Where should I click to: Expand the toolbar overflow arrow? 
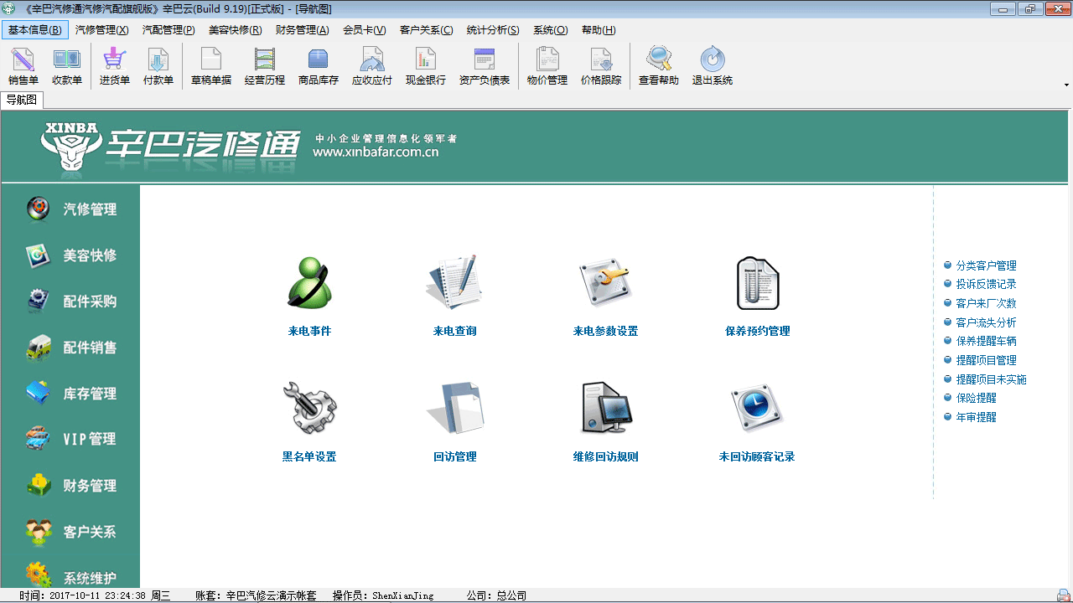(1066, 85)
